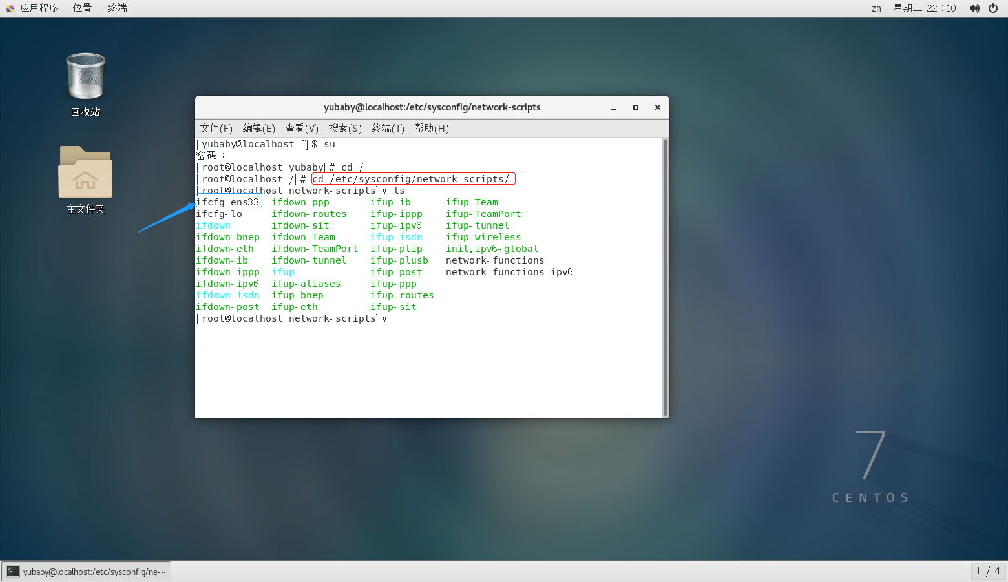Click the ifdown-post entry

[227, 307]
